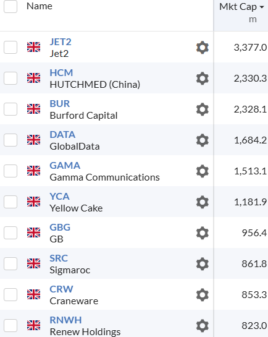The height and width of the screenshot is (337, 268).
Task: Open the HCM ticker link
Action: click(61, 72)
